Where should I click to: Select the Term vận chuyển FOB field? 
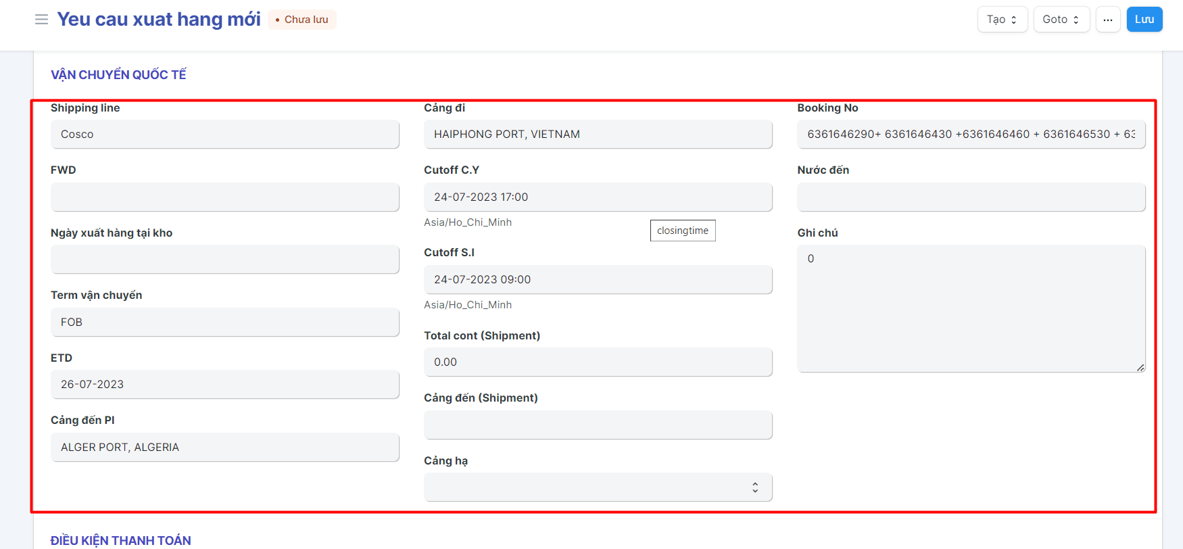(224, 323)
